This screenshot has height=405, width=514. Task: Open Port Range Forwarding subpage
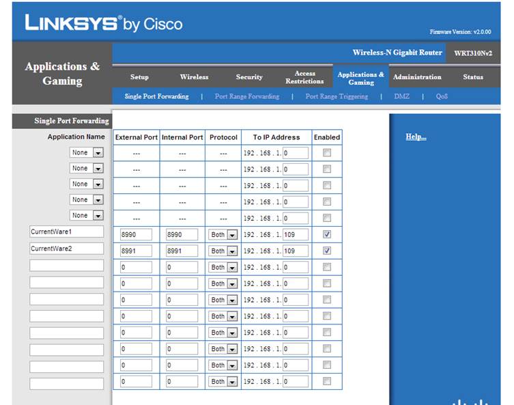coord(246,96)
